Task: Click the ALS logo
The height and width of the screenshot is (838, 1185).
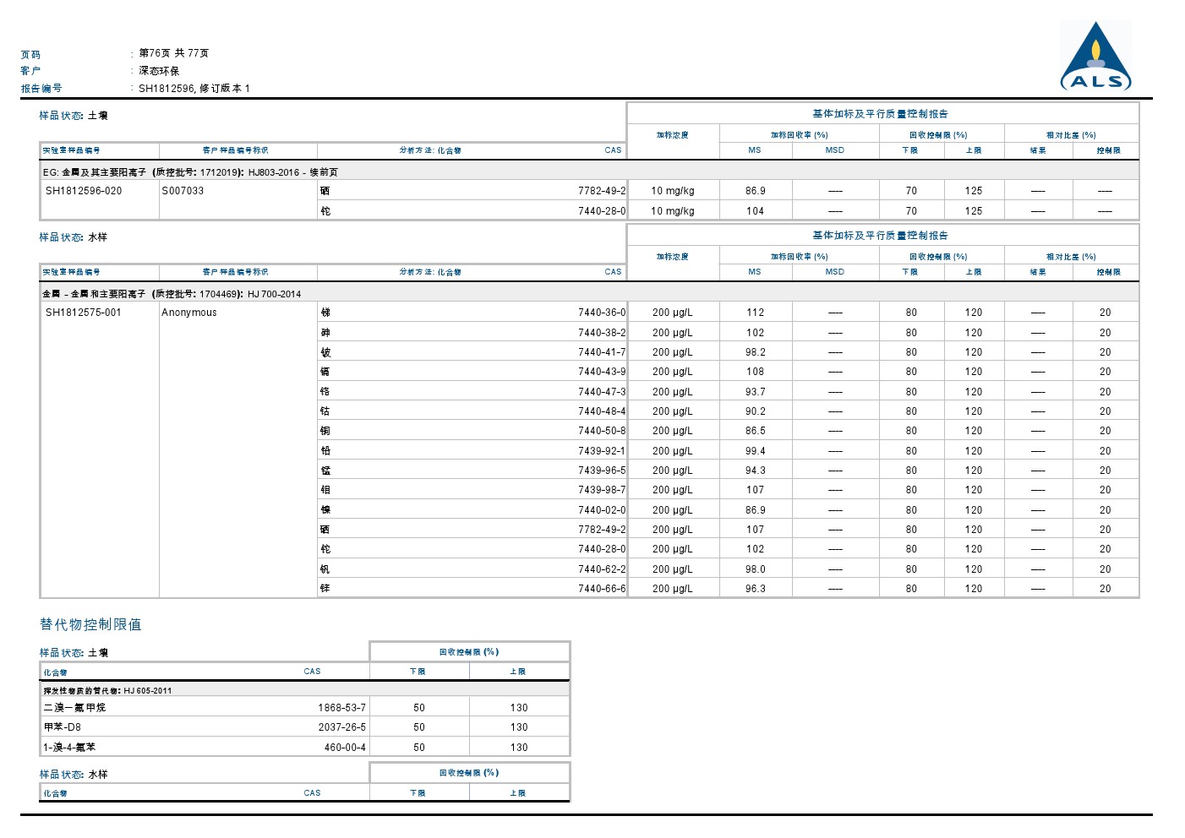Action: 1095,57
